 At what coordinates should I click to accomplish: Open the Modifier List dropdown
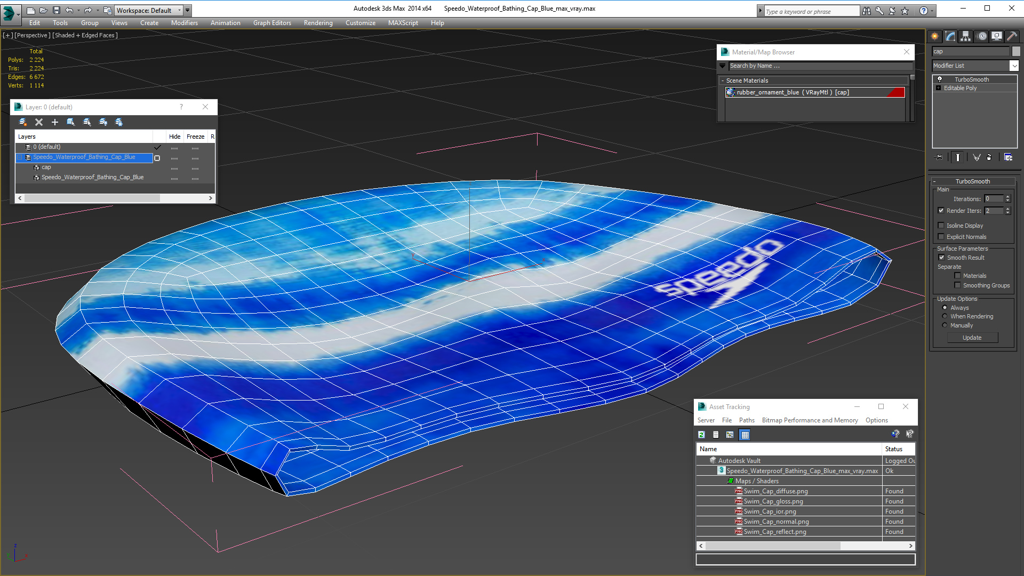1014,66
